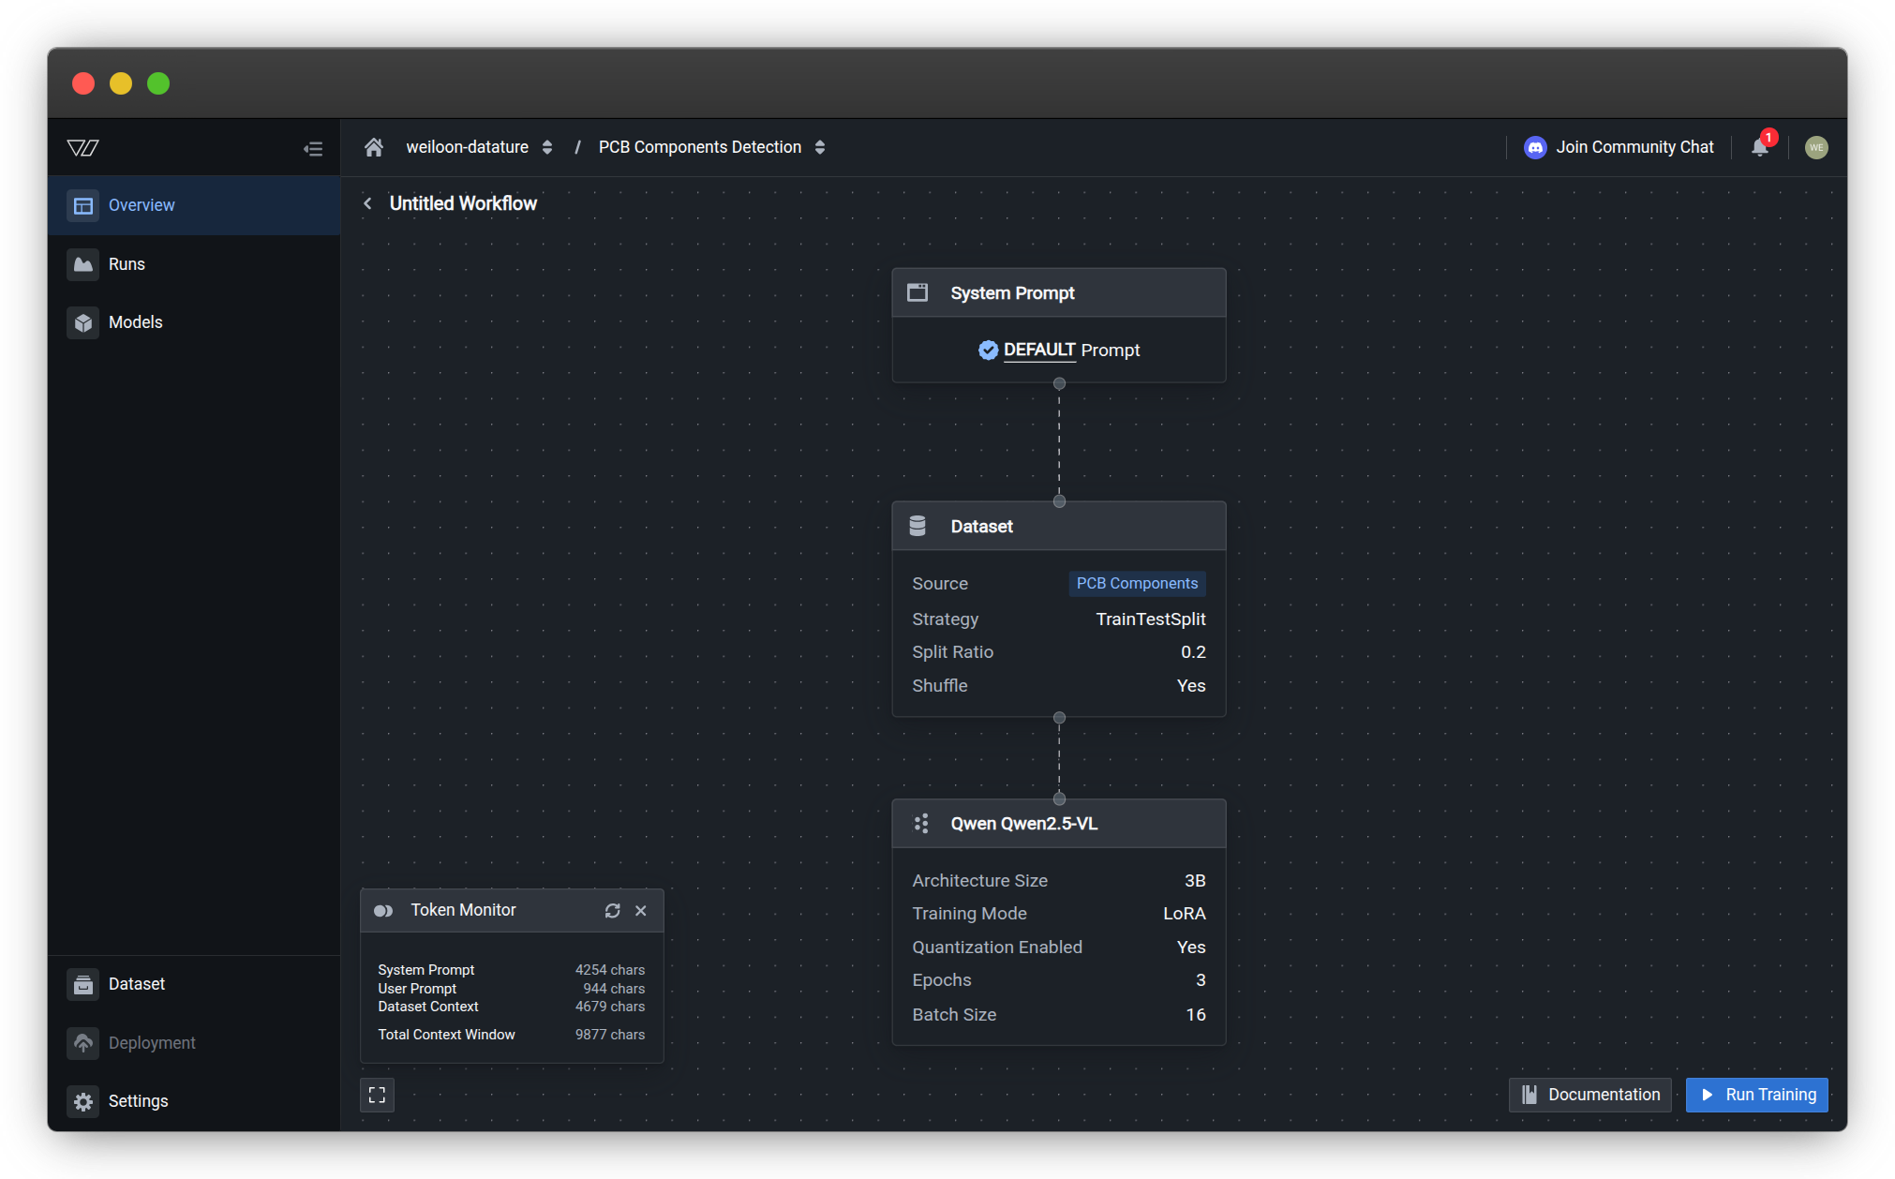Go back using arrow beside Untitled Workflow
This screenshot has width=1895, height=1179.
(x=367, y=203)
